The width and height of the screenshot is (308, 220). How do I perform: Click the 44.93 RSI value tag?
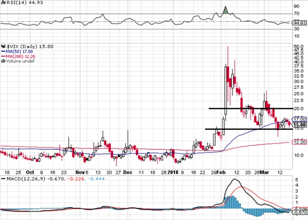(x=298, y=22)
